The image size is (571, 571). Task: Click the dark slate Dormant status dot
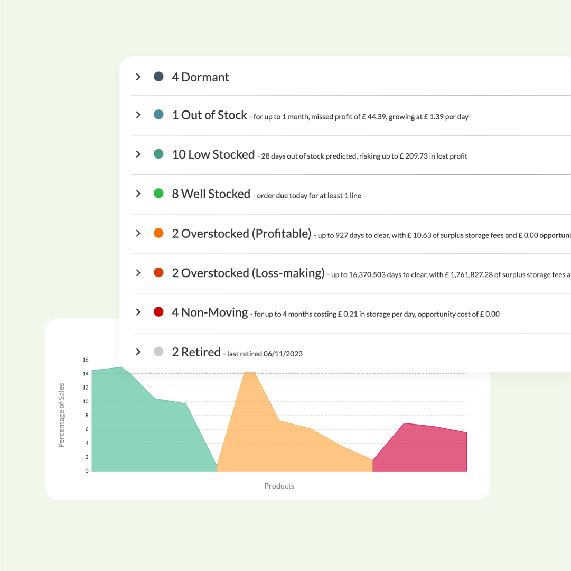point(158,77)
